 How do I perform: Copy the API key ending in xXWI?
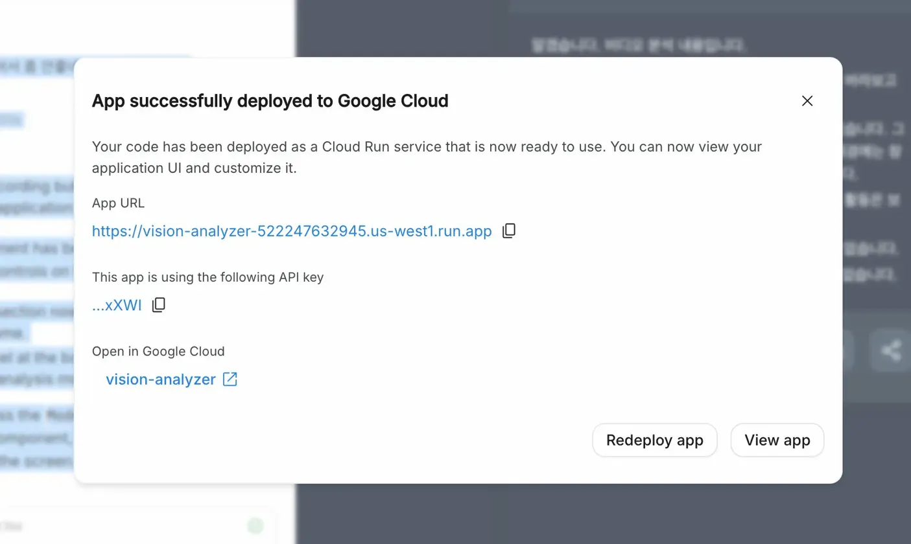[x=159, y=305]
